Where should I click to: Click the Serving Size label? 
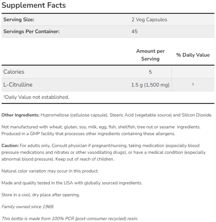tap(19, 20)
